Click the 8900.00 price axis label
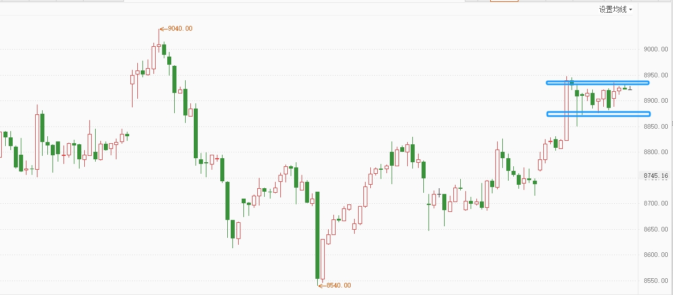The height and width of the screenshot is (295, 673). (656, 101)
